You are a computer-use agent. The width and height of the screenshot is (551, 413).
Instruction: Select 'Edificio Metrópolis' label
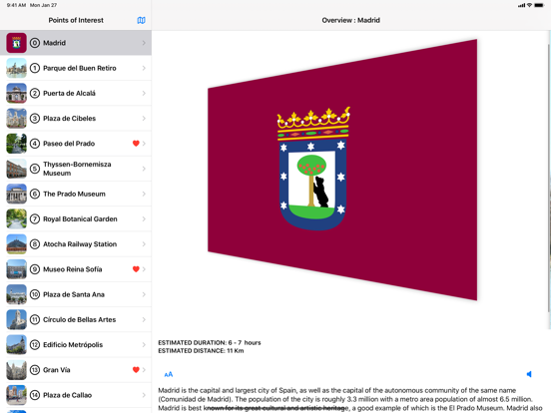tap(73, 345)
